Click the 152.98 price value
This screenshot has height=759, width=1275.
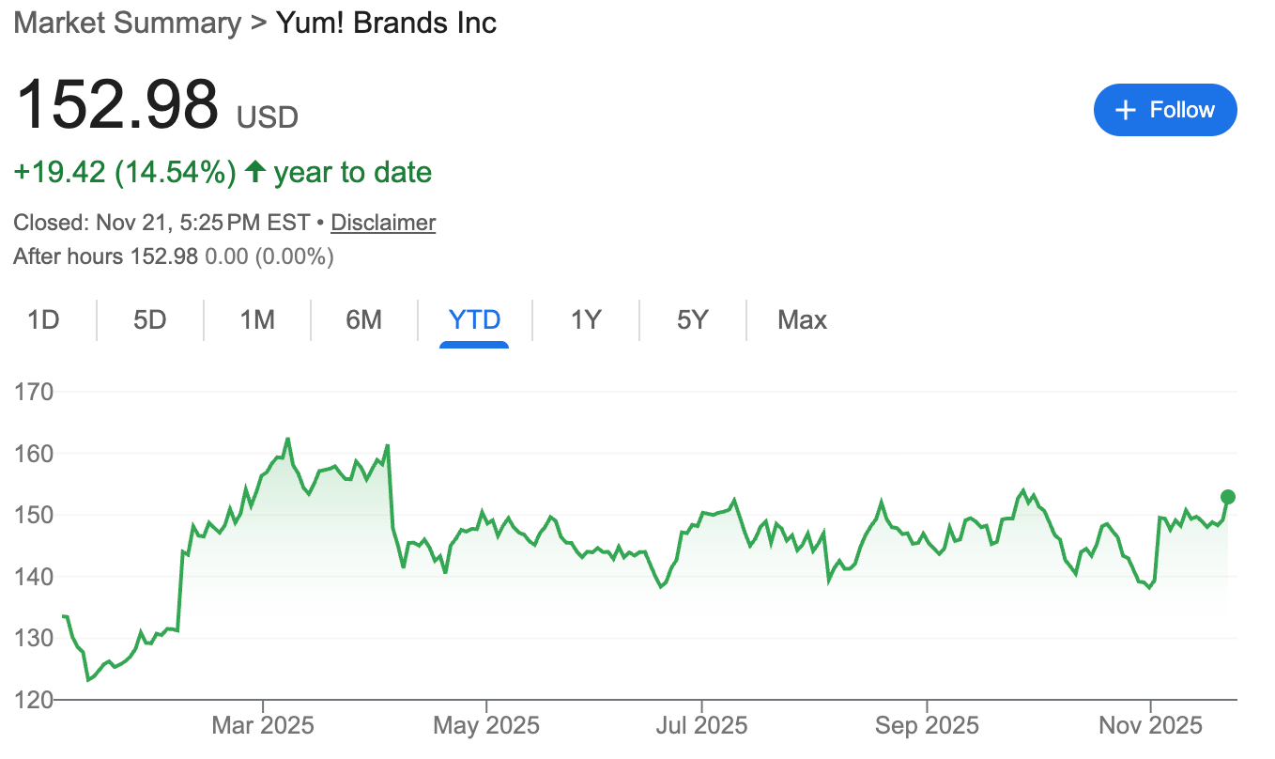[117, 103]
